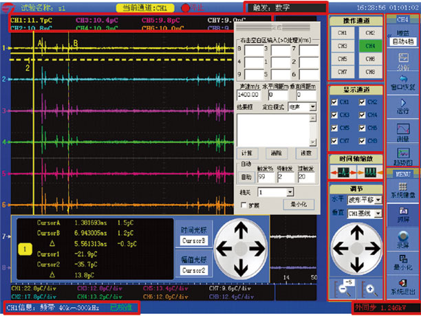This screenshot has height=316, width=421.
Task: Uncheck the CH4 display channel checkbox
Action: (360, 115)
